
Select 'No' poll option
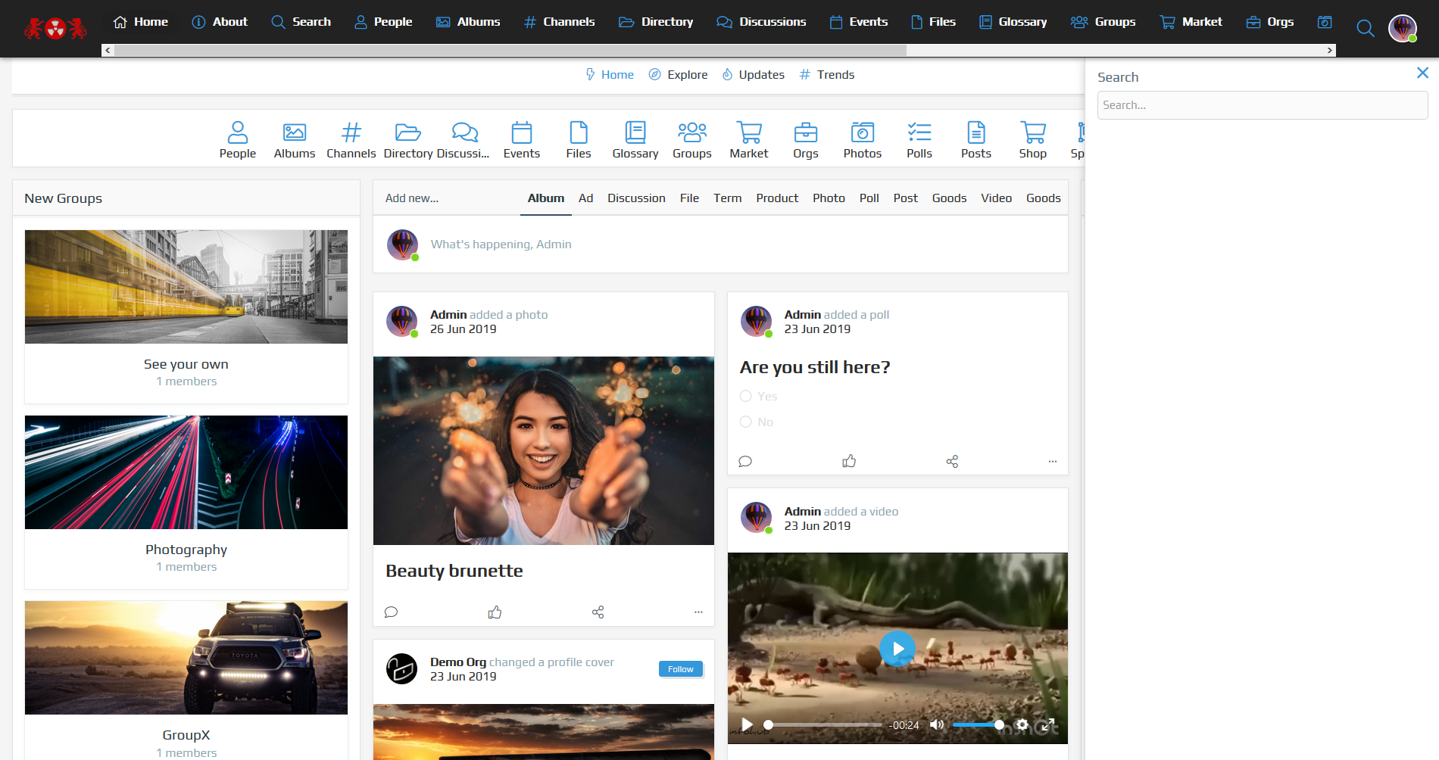click(x=746, y=422)
